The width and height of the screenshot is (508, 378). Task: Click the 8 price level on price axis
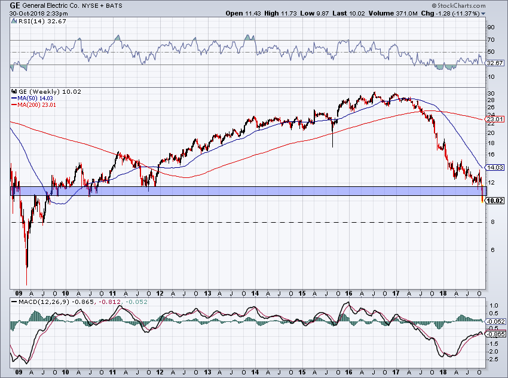click(492, 222)
